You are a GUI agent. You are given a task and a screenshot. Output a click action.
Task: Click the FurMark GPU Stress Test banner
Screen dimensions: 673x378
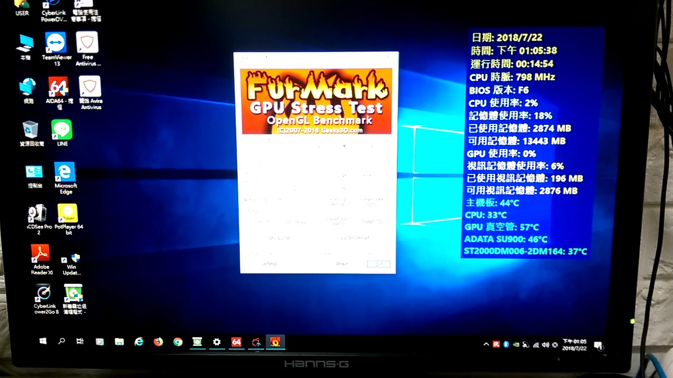[x=316, y=101]
